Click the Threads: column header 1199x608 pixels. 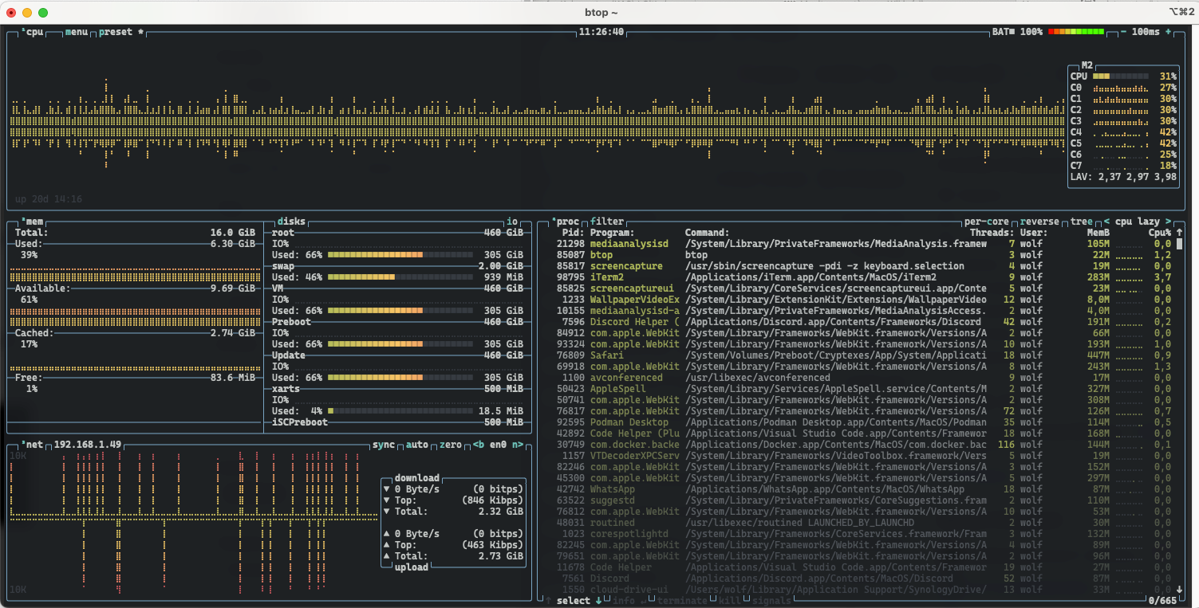tap(992, 233)
